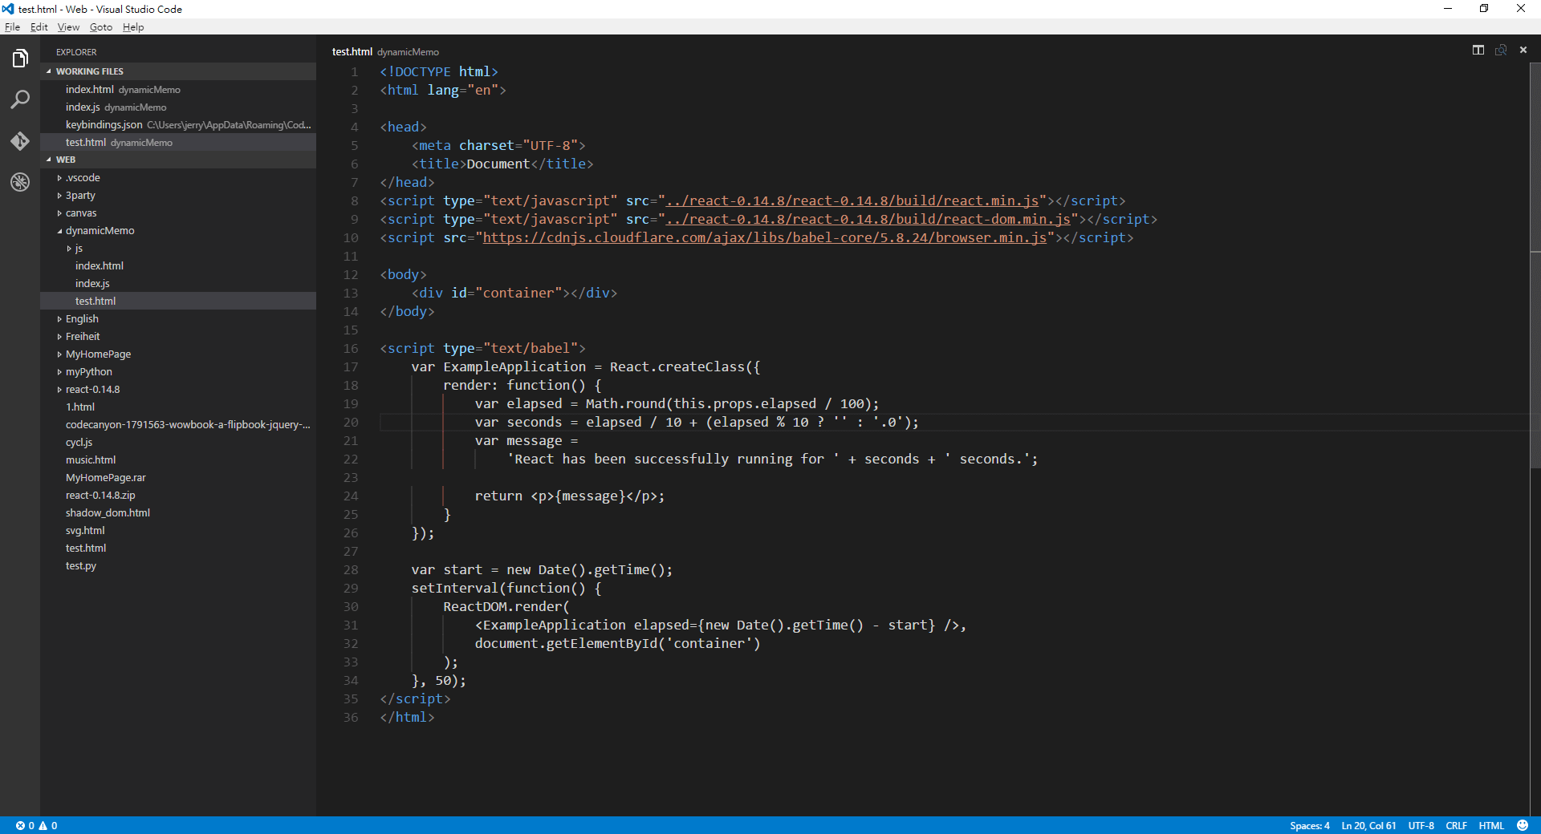This screenshot has width=1541, height=834.
Task: Open test.py in the file tree
Action: coord(178,565)
